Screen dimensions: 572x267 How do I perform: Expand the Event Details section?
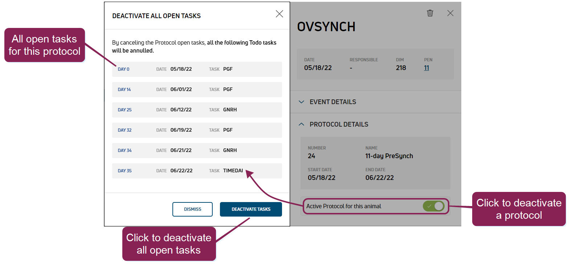click(x=332, y=102)
